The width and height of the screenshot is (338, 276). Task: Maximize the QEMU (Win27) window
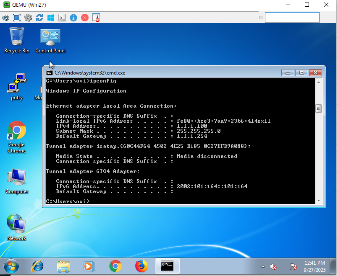tap(307, 5)
